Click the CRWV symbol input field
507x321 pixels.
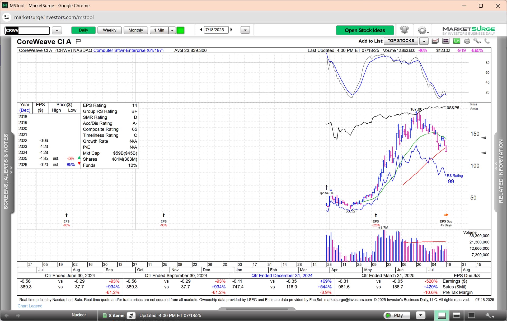click(x=27, y=30)
